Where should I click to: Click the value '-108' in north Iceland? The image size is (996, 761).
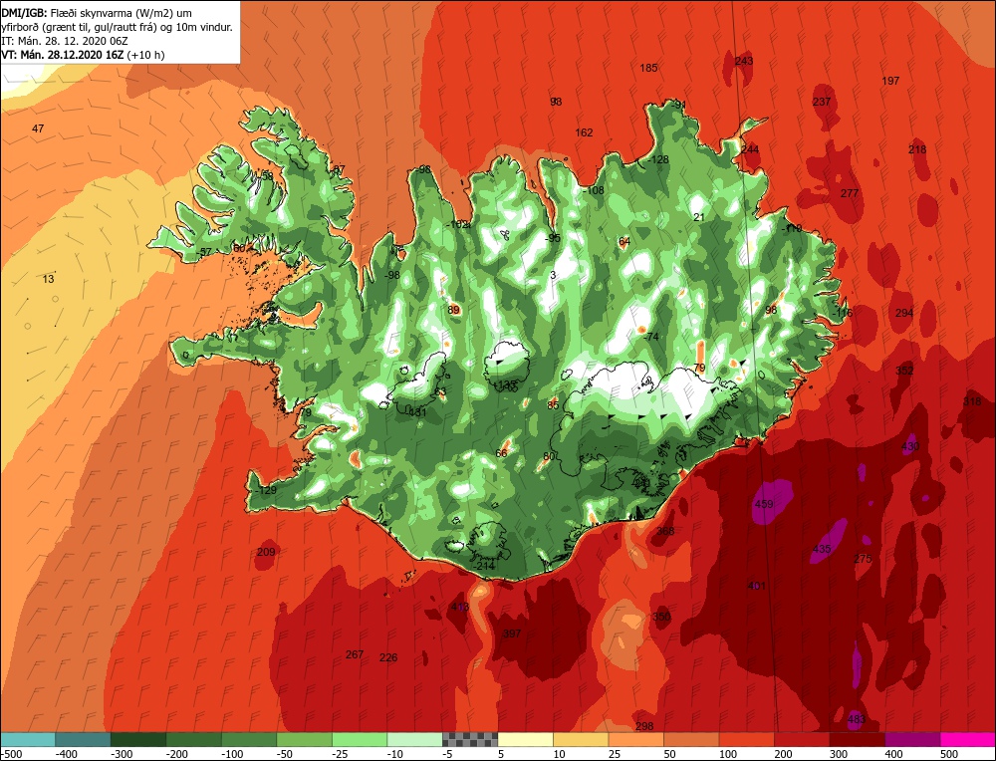[594, 190]
